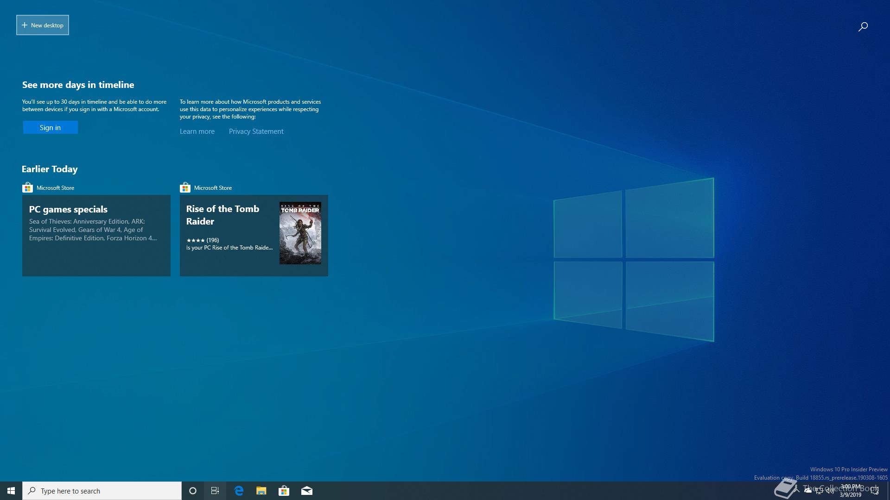
Task: Open File Explorer from the taskbar
Action: [261, 491]
